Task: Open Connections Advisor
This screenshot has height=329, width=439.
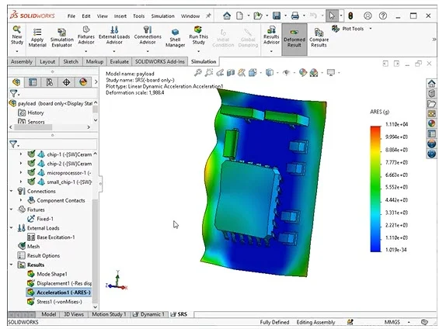Action: coord(148,35)
